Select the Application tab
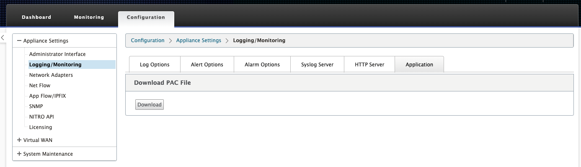Image resolution: width=581 pixels, height=167 pixels. 419,65
